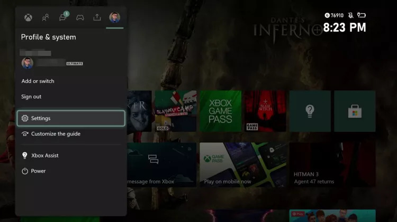Screen dimensions: 397x222
Task: Open the Hitman 3 Agent 47 returns tile
Action: (332, 165)
